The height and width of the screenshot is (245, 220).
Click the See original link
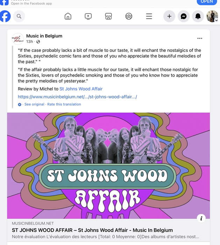[34, 104]
